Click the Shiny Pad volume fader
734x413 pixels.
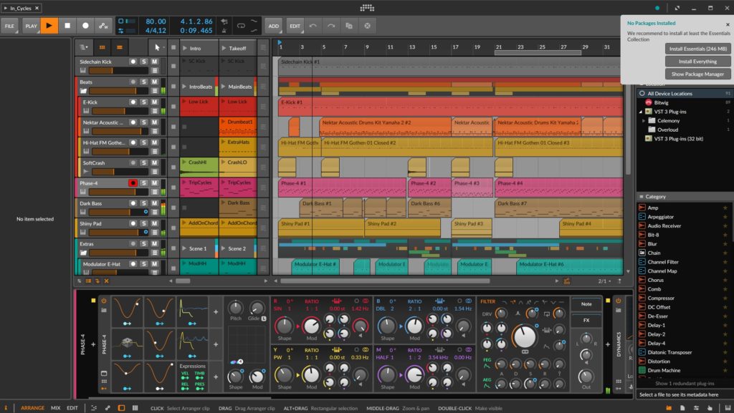tap(113, 233)
